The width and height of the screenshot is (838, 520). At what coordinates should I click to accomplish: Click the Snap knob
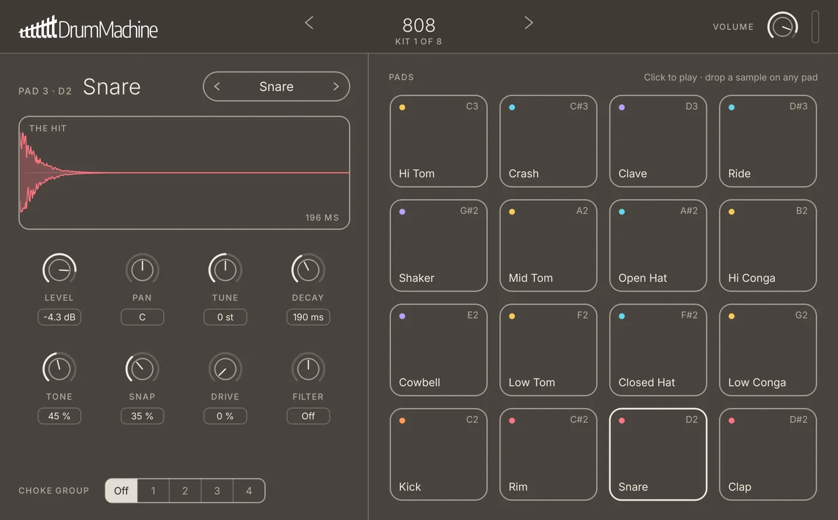[142, 368]
